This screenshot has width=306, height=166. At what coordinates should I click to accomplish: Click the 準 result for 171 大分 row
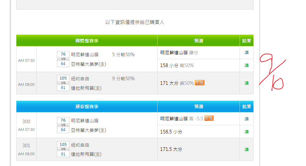(x=246, y=83)
